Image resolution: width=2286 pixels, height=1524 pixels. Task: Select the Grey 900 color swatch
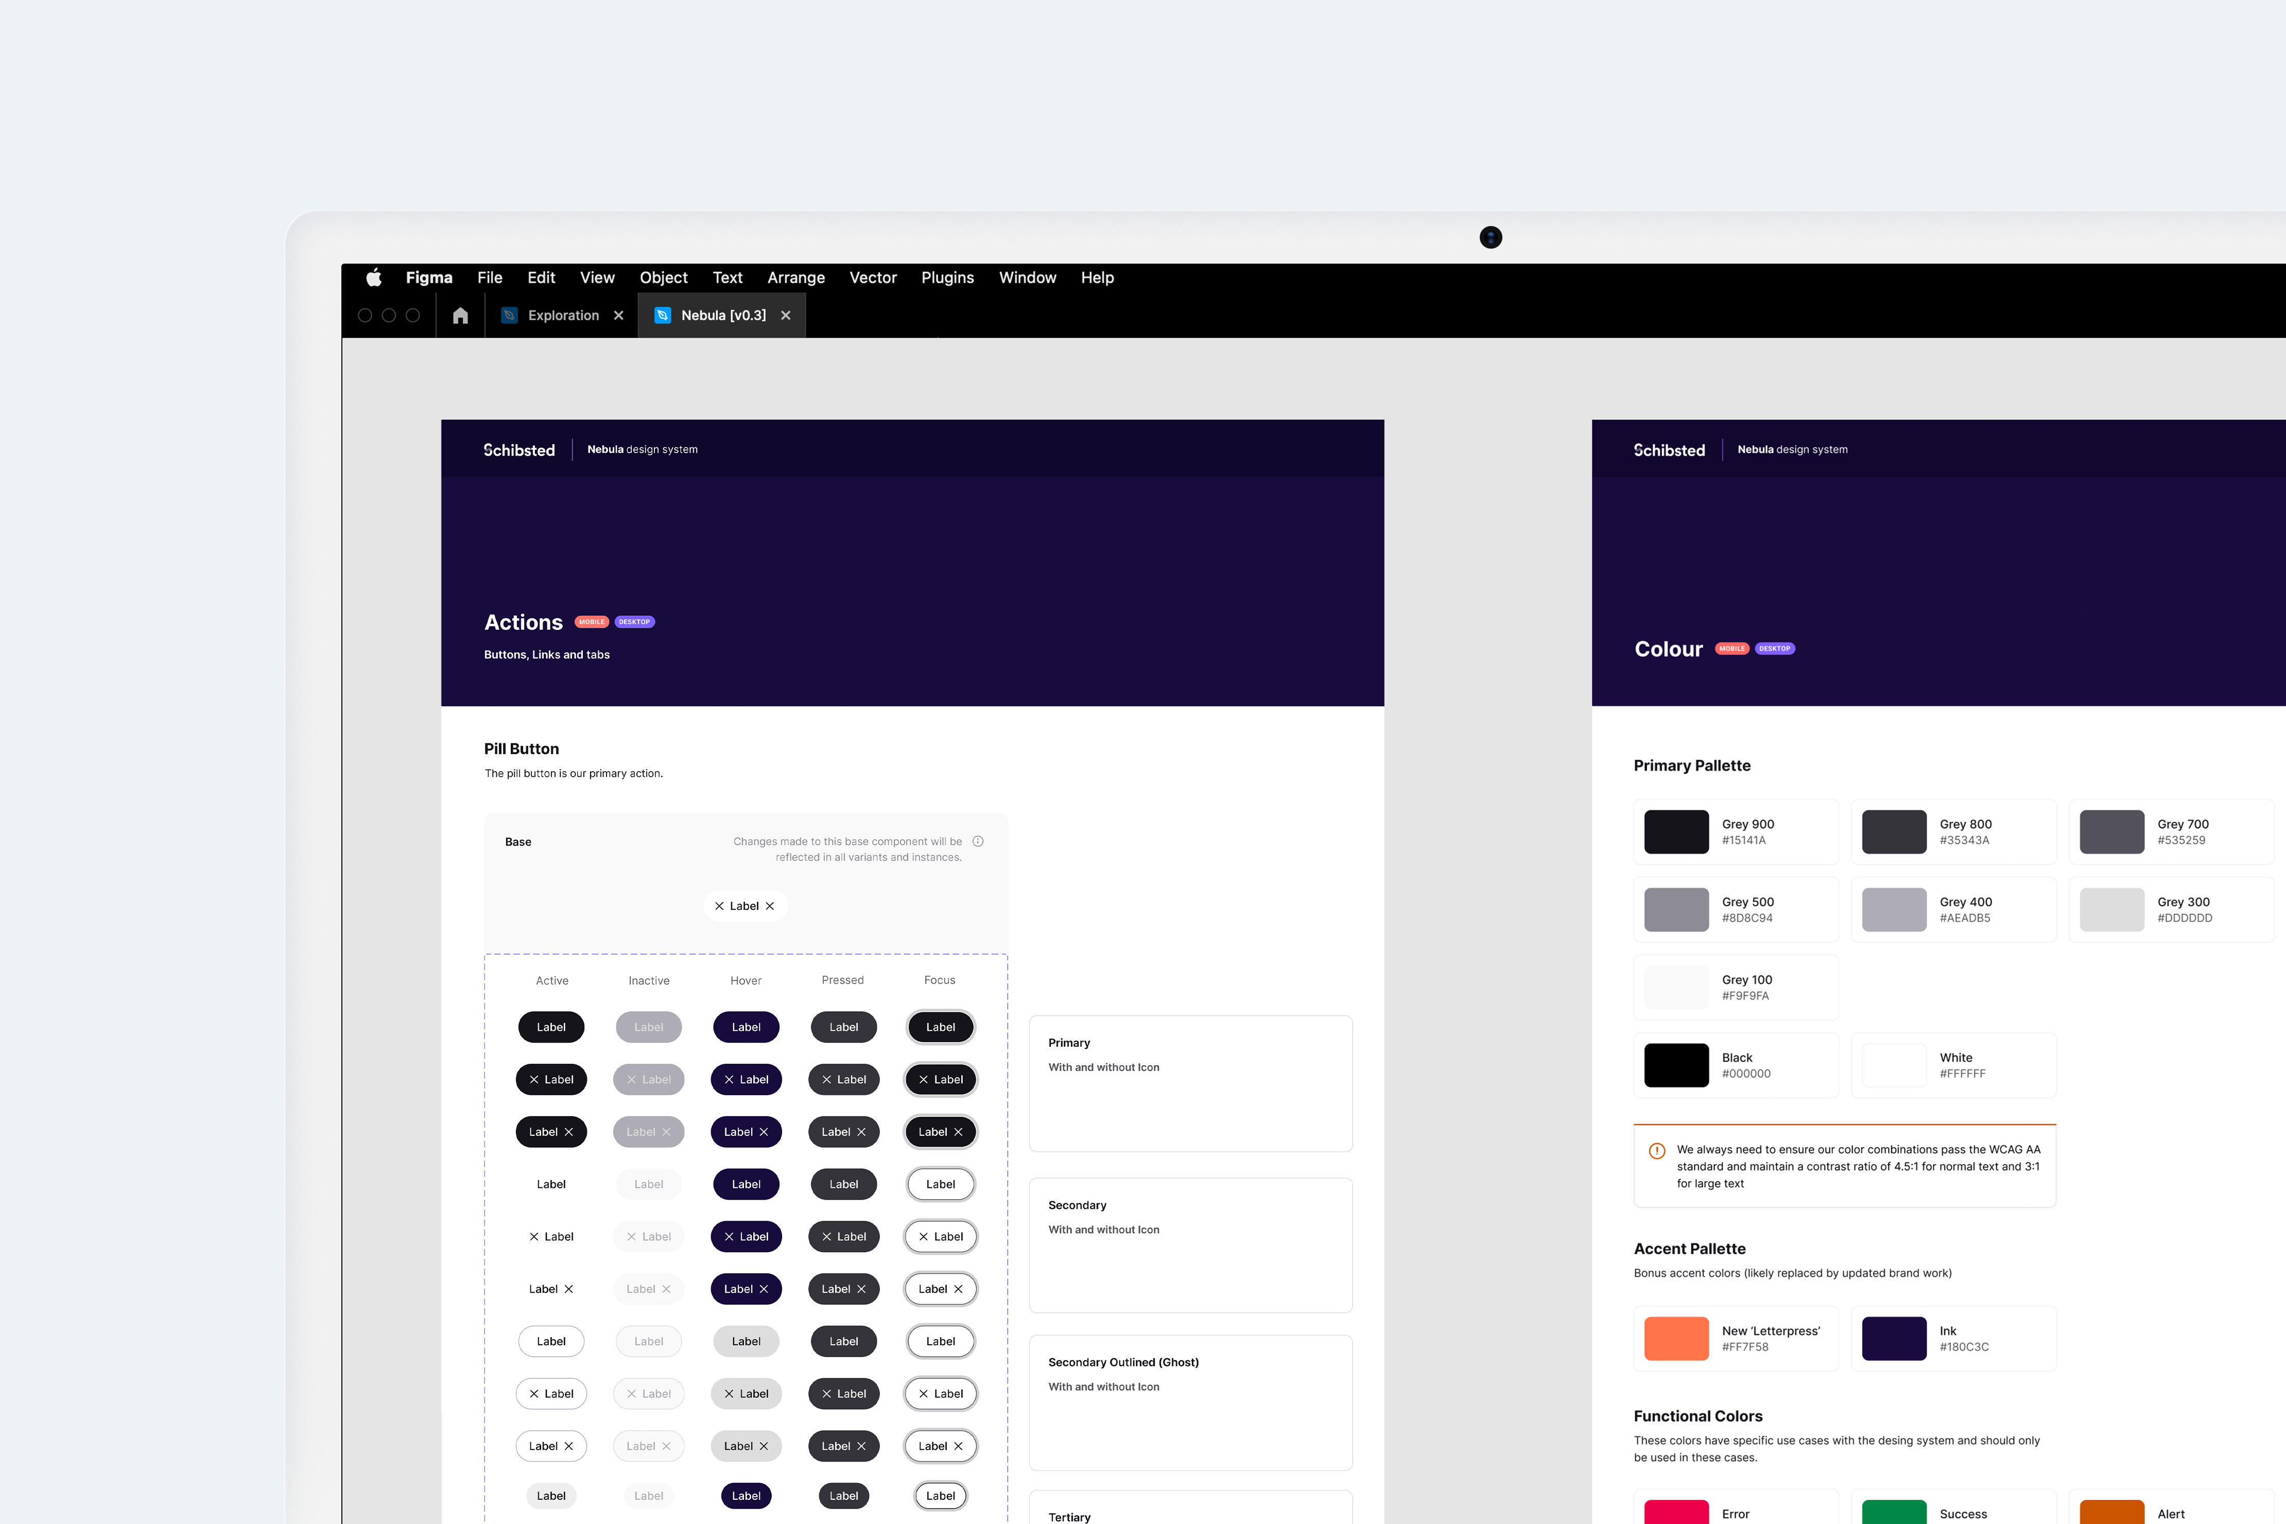coord(1675,832)
